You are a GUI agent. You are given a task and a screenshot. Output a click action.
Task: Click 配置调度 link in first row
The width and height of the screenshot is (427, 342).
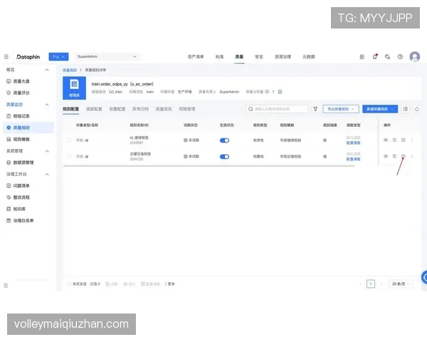353,143
